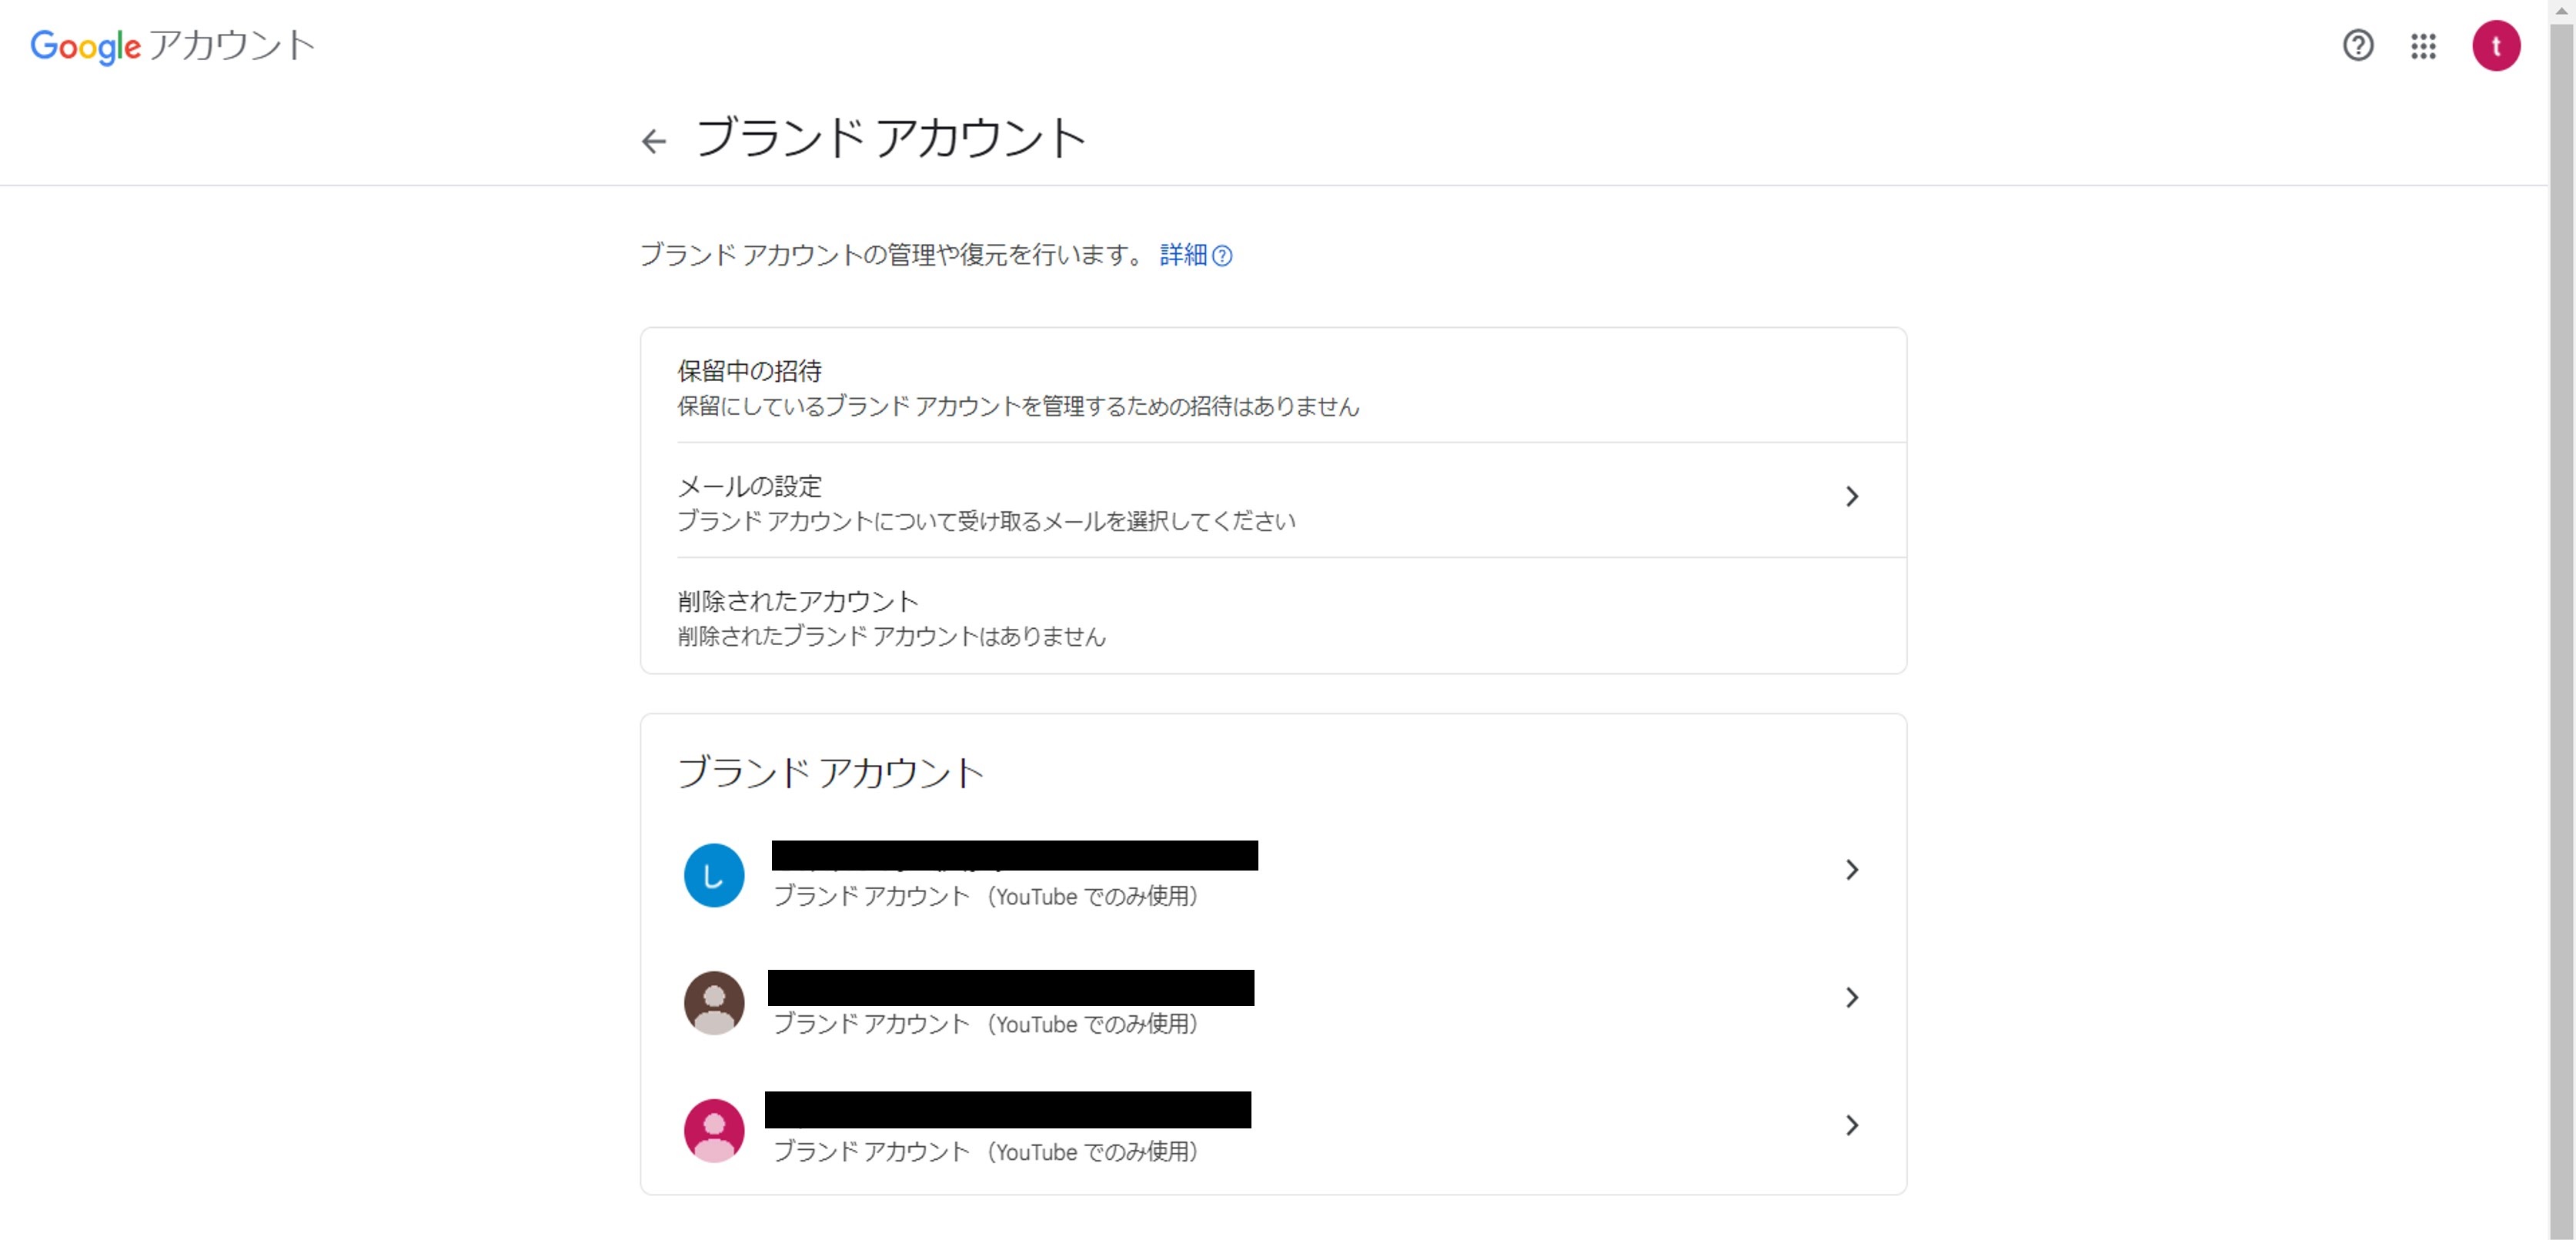Open the account profile avatar "t"
This screenshot has height=1240, width=2576.
tap(2497, 45)
